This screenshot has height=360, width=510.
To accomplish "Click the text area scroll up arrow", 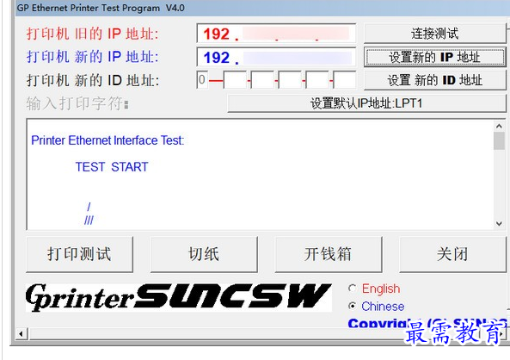I will pos(499,126).
